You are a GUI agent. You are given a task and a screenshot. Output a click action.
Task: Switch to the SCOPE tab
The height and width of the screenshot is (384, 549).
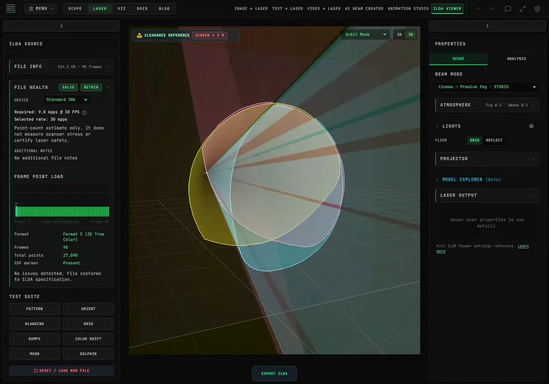click(75, 9)
